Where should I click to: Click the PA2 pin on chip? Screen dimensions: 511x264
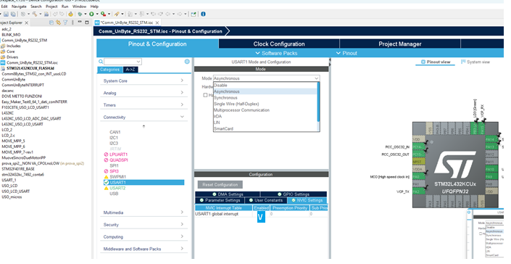(419, 191)
